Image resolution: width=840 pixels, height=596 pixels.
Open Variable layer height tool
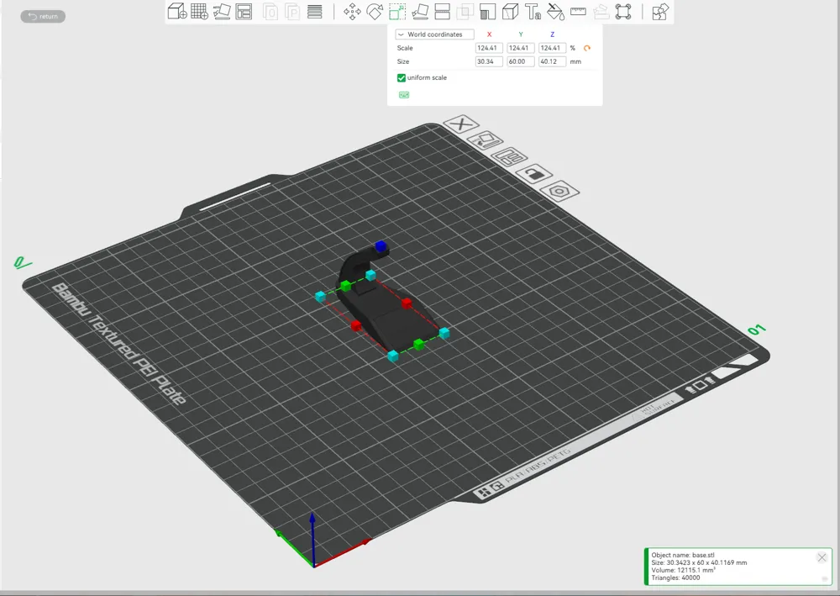315,11
